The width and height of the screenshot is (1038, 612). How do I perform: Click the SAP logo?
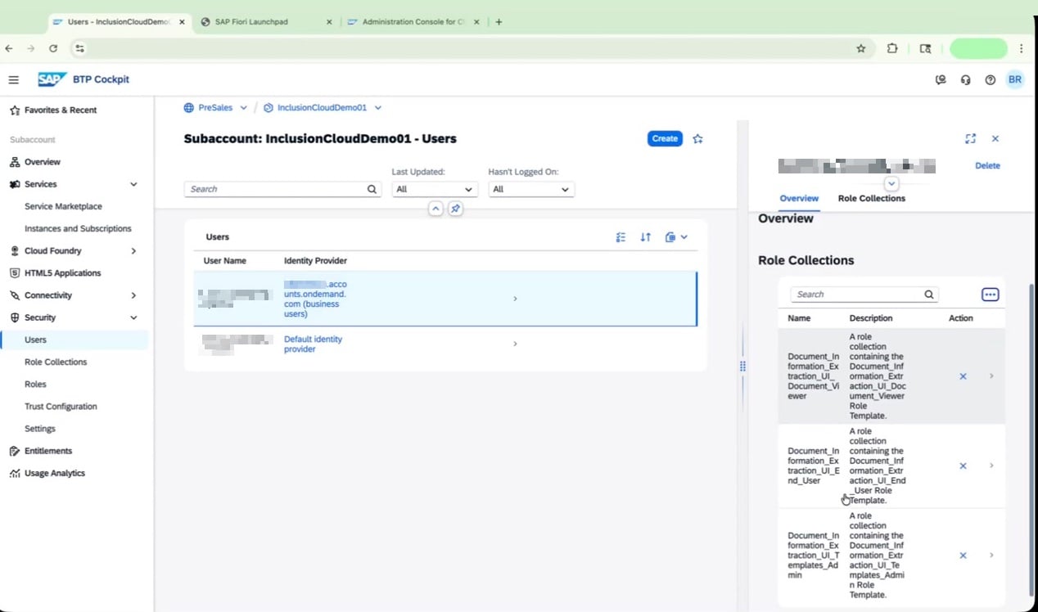click(52, 79)
